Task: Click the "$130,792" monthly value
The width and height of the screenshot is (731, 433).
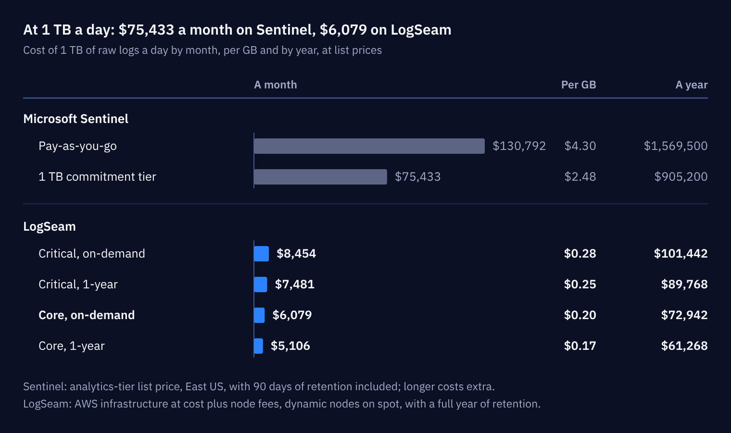Action: point(519,146)
